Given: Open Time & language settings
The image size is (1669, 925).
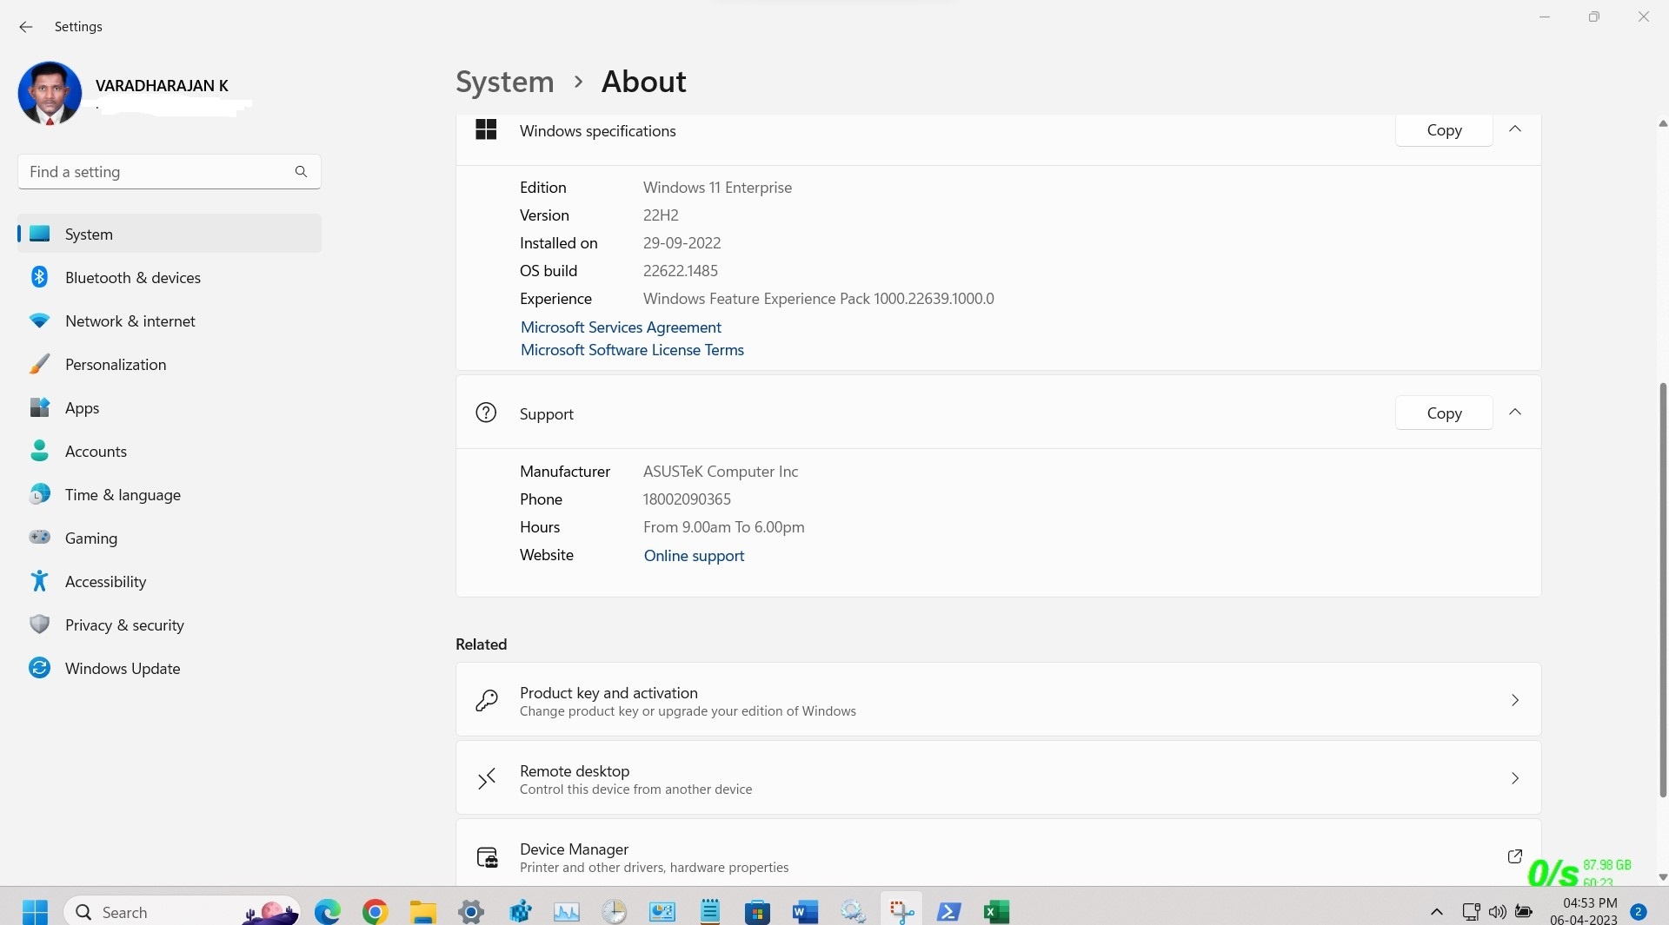Looking at the screenshot, I should click(170, 494).
